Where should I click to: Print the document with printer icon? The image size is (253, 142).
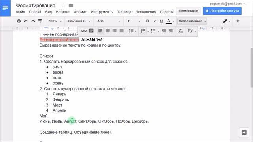click(19, 21)
